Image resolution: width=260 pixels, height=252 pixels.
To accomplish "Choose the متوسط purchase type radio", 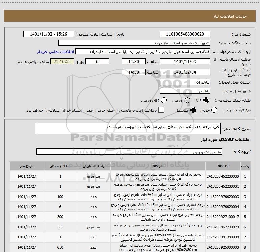I will [x=193, y=110].
